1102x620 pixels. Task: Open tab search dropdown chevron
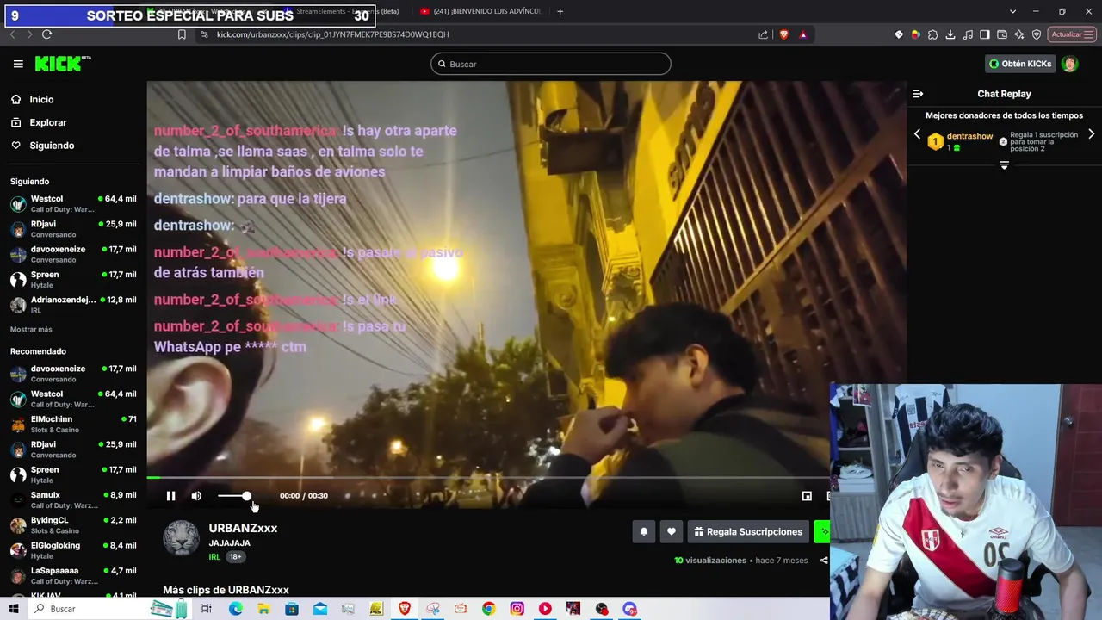point(1012,11)
